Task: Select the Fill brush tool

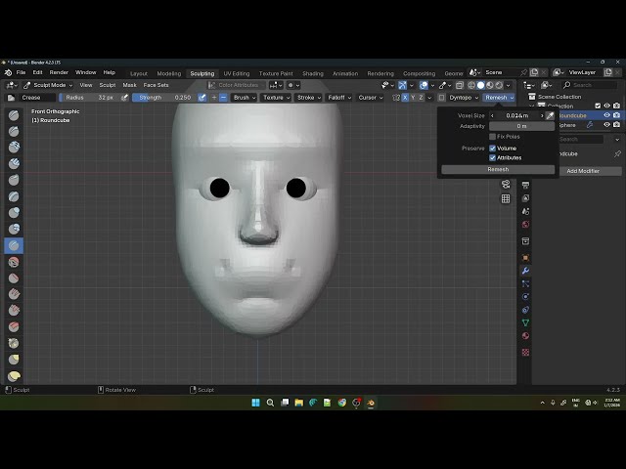Action: [x=14, y=294]
